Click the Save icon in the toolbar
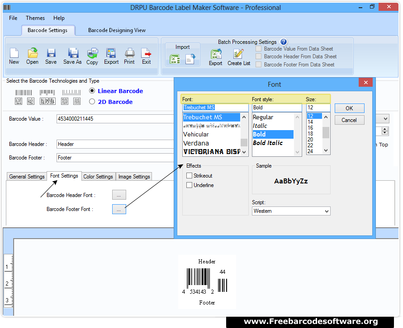Image resolution: width=403 pixels, height=328 pixels. [x=51, y=53]
